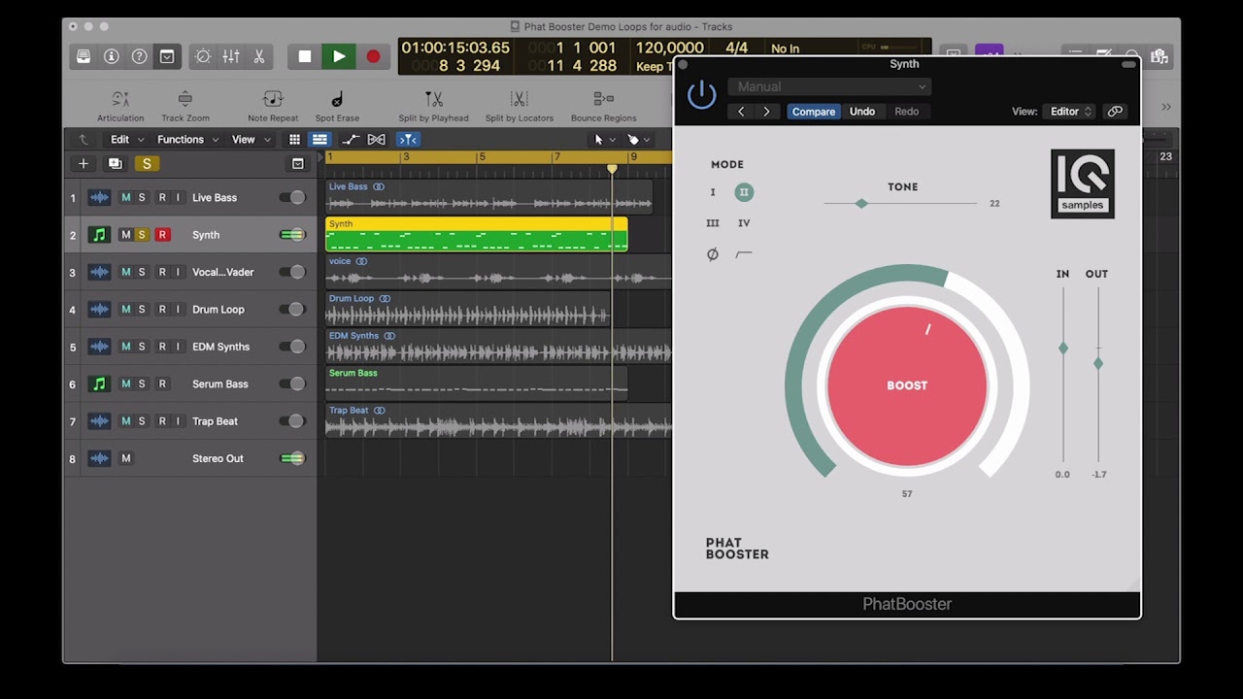Arm recording with the Record button
1243x699 pixels.
[373, 56]
